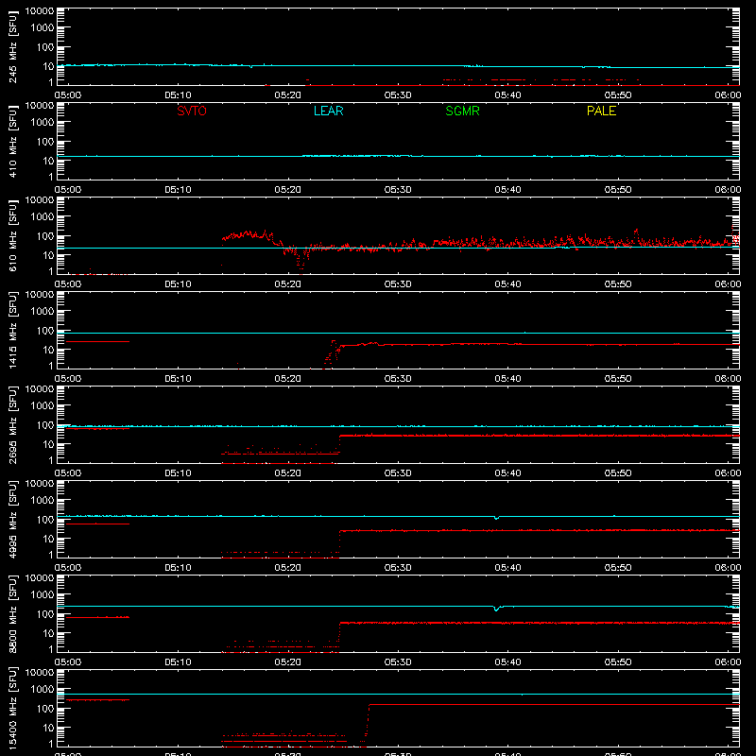Click the red SVTO legend label
The width and height of the screenshot is (756, 756).
coord(192,111)
